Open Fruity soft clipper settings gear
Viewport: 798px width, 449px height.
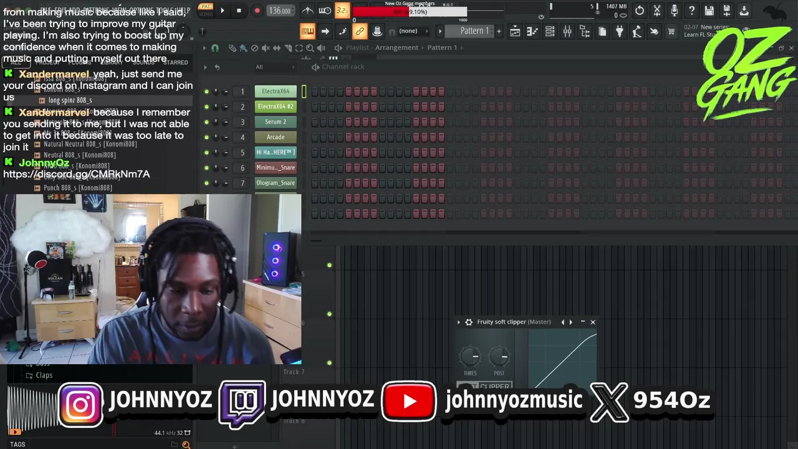coord(469,322)
